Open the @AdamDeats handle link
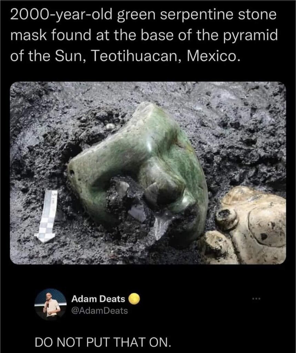Image resolution: width=296 pixels, height=353 pixels. click(x=100, y=311)
